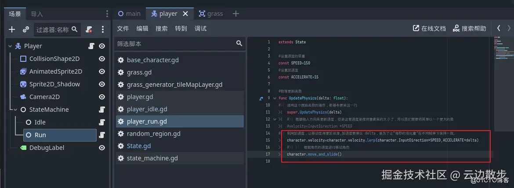
Task: Open the 转到 go to menu
Action: [181, 28]
